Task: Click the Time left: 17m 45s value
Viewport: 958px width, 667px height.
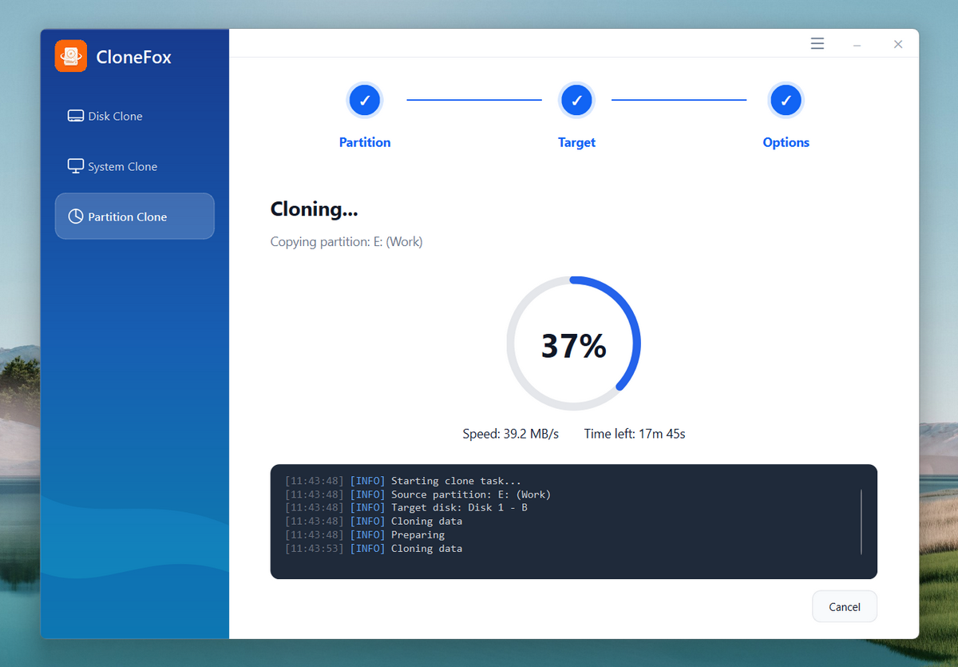Action: tap(635, 434)
